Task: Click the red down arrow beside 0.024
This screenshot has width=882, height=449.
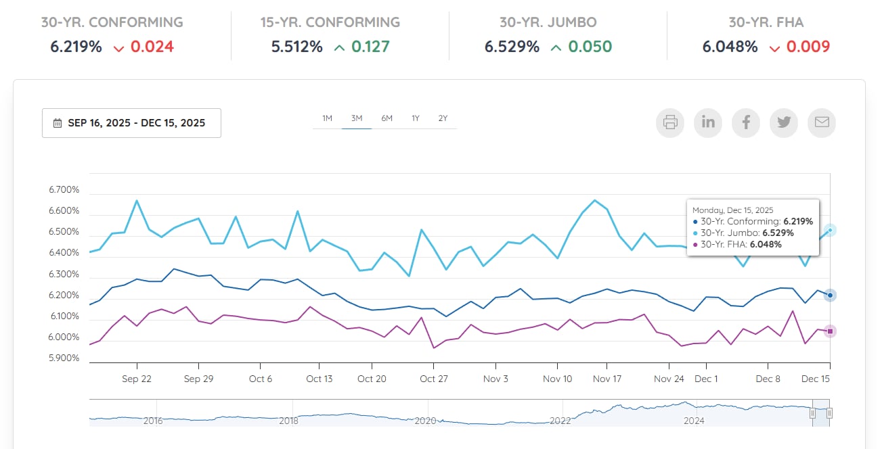Action: [119, 48]
